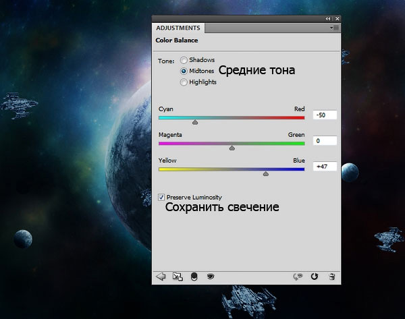The image size is (405, 319).
Task: Click the Yellow/Blue value field showing +47
Action: (x=324, y=167)
